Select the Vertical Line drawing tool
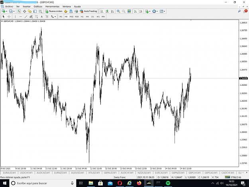Screen dimensions: 249x187 [x=15, y=16]
